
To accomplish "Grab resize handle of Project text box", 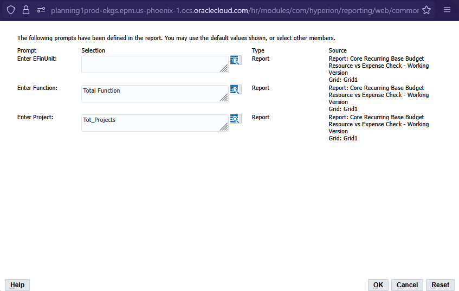I will 224,127.
